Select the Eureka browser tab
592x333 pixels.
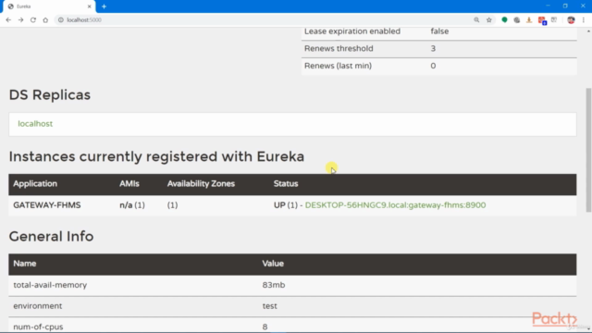click(48, 6)
